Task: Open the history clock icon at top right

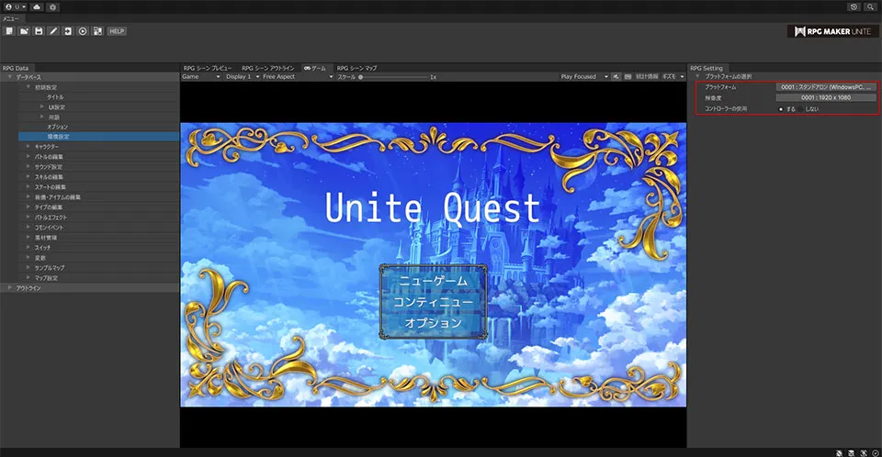Action: (x=854, y=6)
